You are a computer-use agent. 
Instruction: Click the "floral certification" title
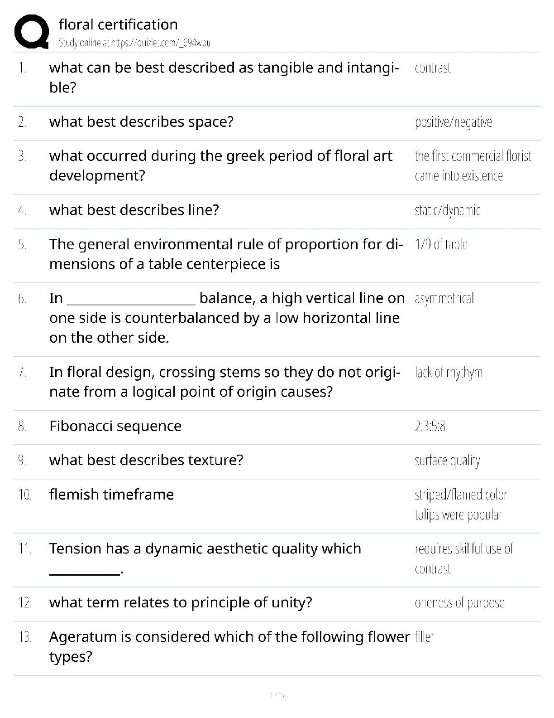(x=118, y=24)
